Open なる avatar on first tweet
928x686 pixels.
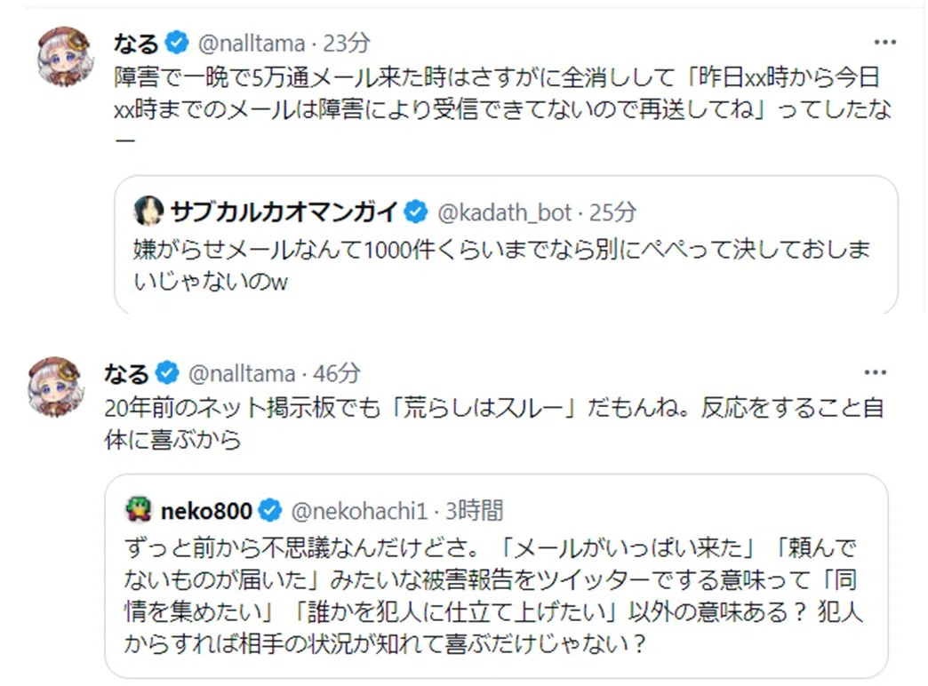tap(65, 56)
